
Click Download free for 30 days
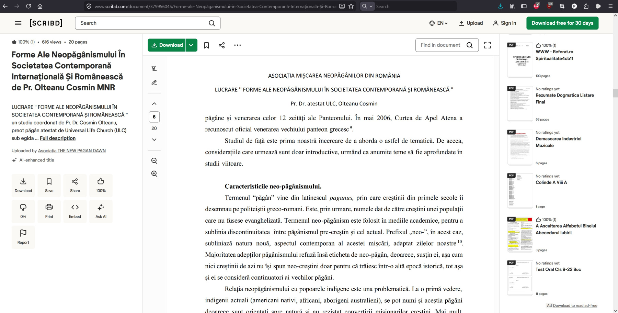[x=562, y=23]
